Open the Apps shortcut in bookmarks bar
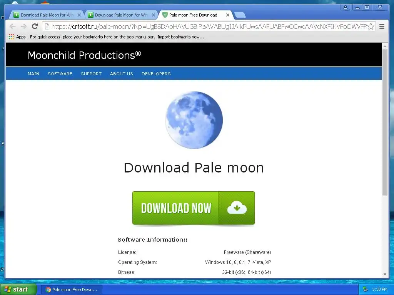The height and width of the screenshot is (295, 394). point(17,37)
